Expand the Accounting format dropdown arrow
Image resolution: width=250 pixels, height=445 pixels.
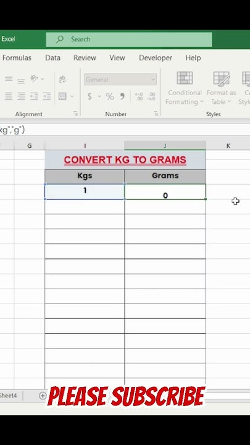click(x=99, y=96)
